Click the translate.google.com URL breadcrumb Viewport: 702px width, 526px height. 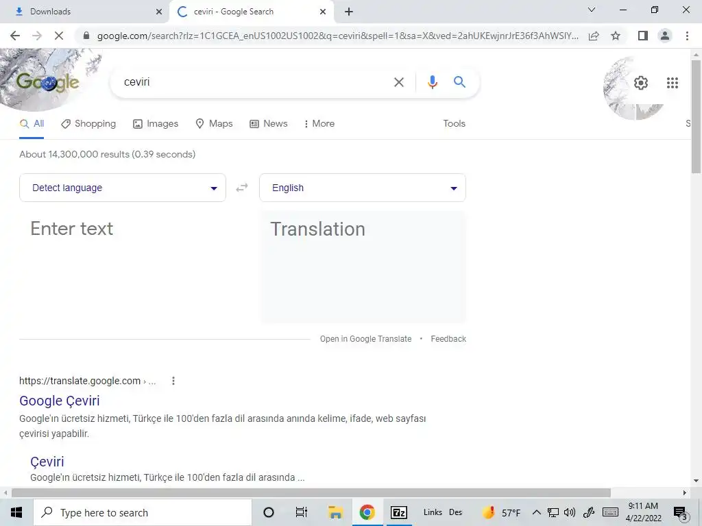click(x=87, y=381)
